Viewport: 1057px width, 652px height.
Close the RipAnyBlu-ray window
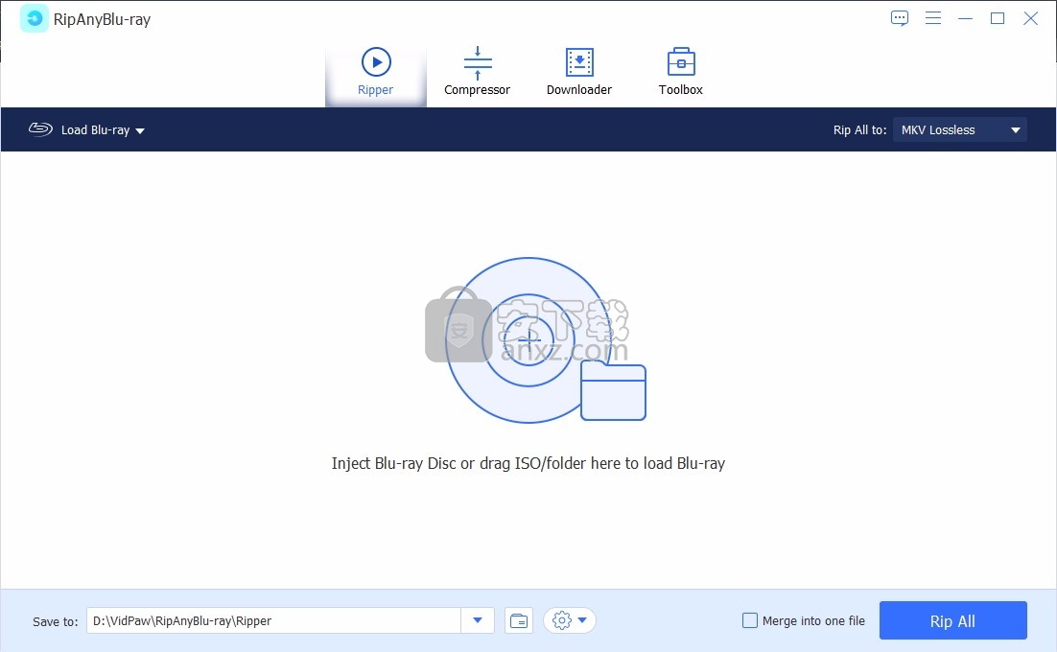(1031, 18)
